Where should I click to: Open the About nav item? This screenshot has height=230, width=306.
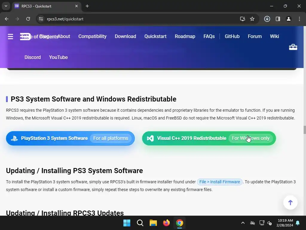click(64, 36)
